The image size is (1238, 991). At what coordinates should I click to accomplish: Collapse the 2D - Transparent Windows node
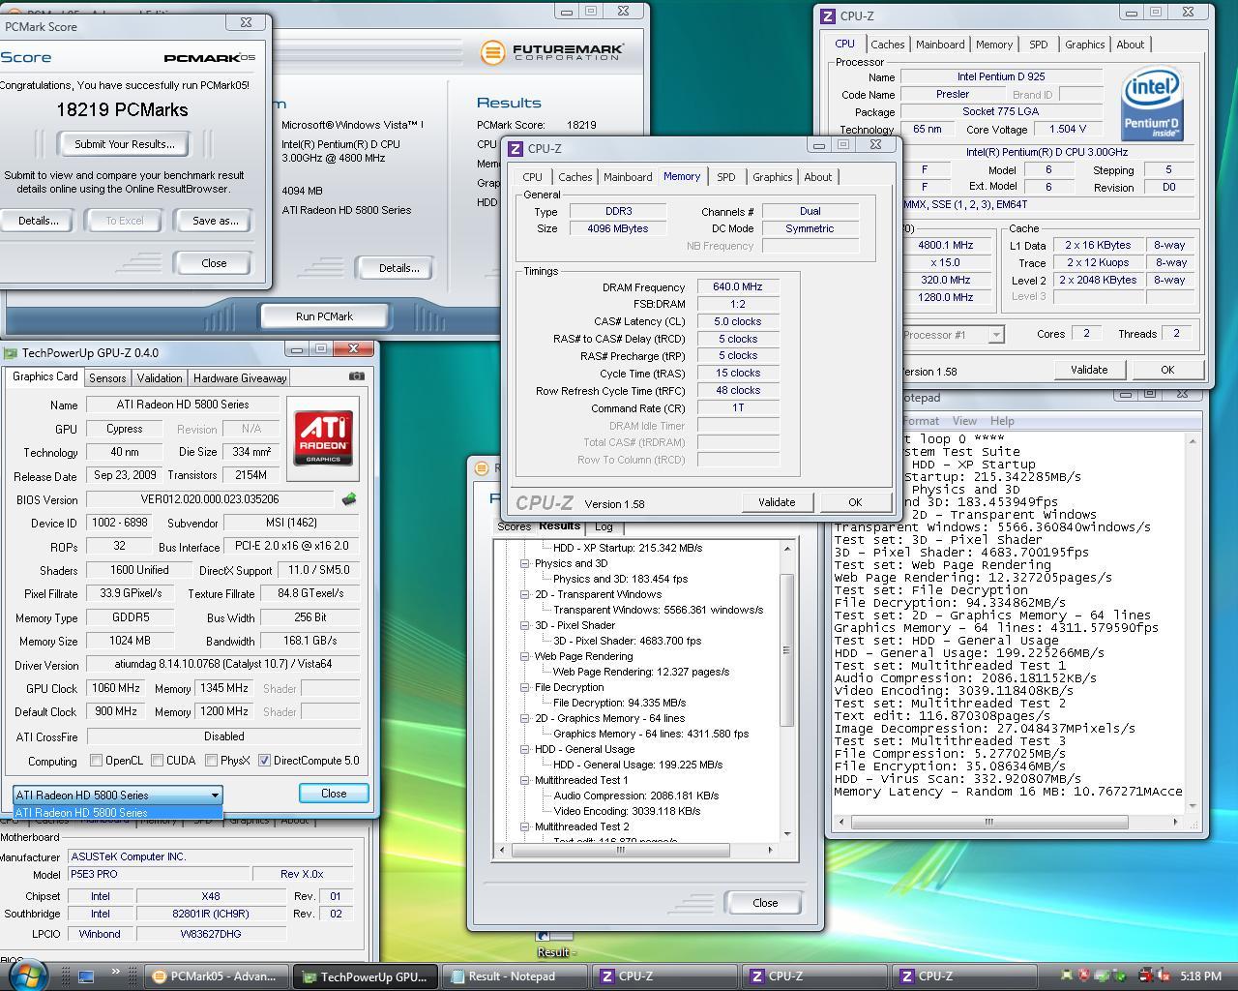point(525,594)
